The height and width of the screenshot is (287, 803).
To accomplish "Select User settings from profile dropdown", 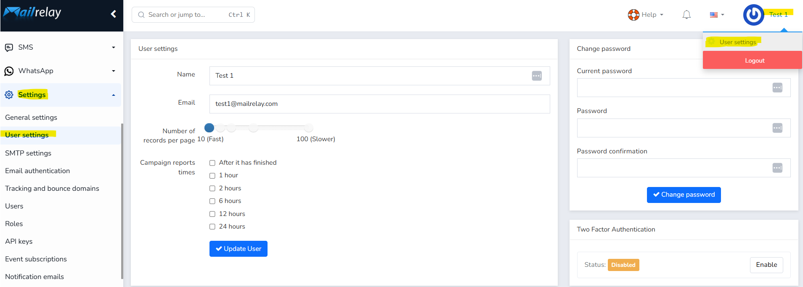I will 737,42.
